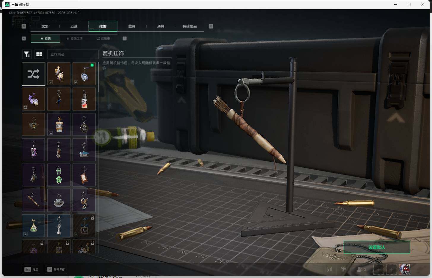Select the purple unicorn charm thumbnail

(x=34, y=99)
